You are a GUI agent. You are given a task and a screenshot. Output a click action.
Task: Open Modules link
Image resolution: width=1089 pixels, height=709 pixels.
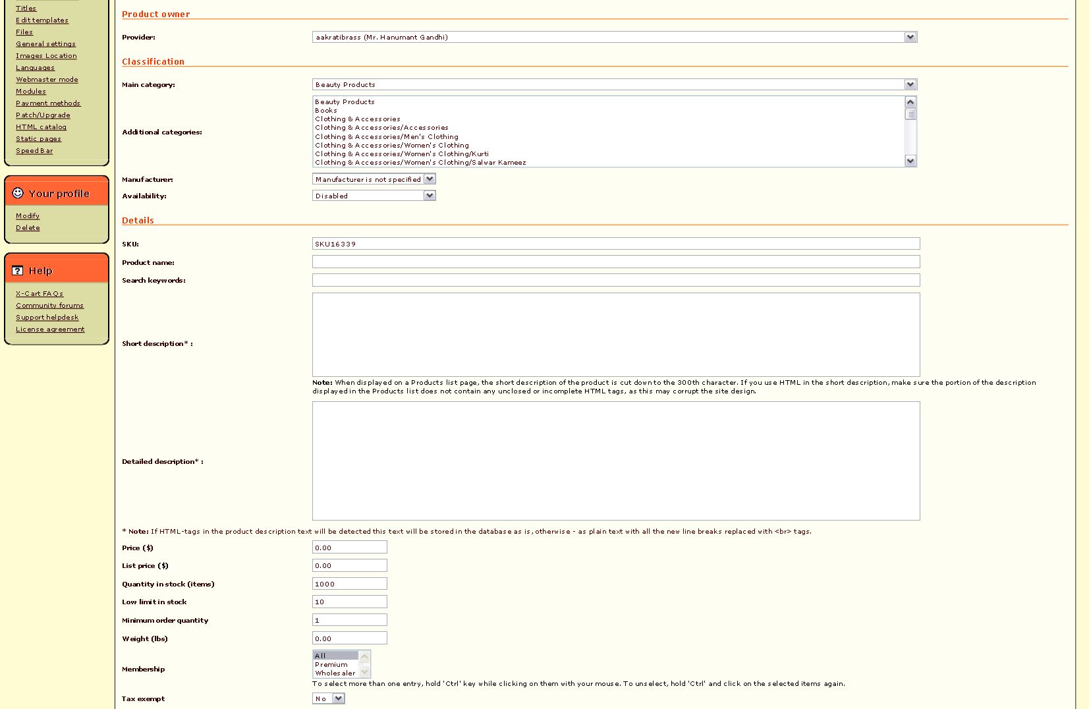point(31,92)
